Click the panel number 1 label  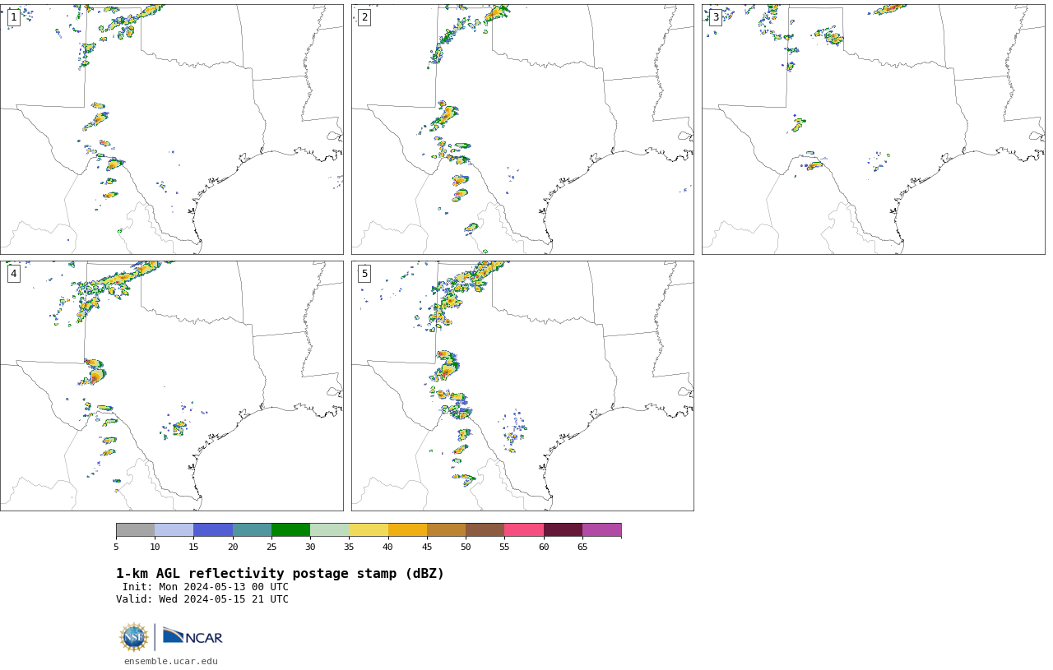click(x=13, y=17)
